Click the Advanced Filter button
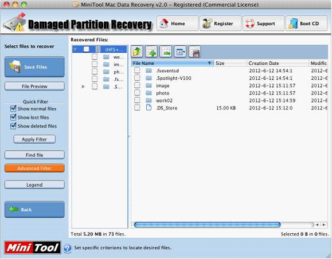 click(34, 168)
